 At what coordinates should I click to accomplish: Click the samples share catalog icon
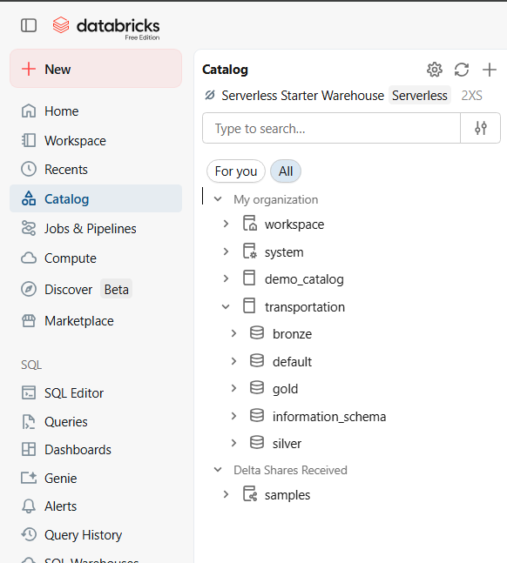click(x=249, y=493)
